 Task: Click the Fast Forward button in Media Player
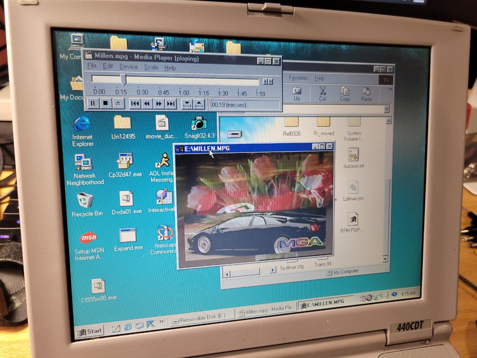tap(159, 104)
